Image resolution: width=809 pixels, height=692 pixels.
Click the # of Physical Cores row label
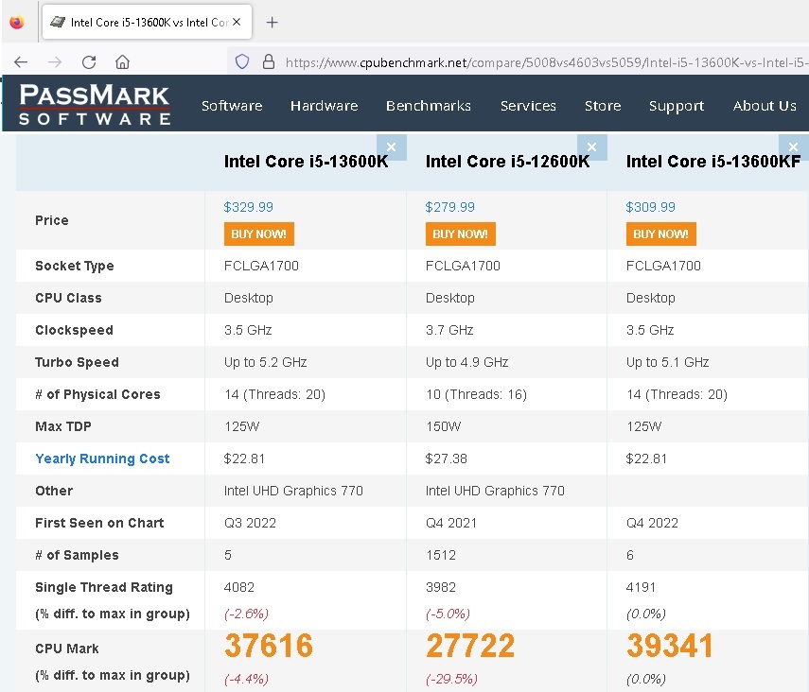tap(97, 394)
